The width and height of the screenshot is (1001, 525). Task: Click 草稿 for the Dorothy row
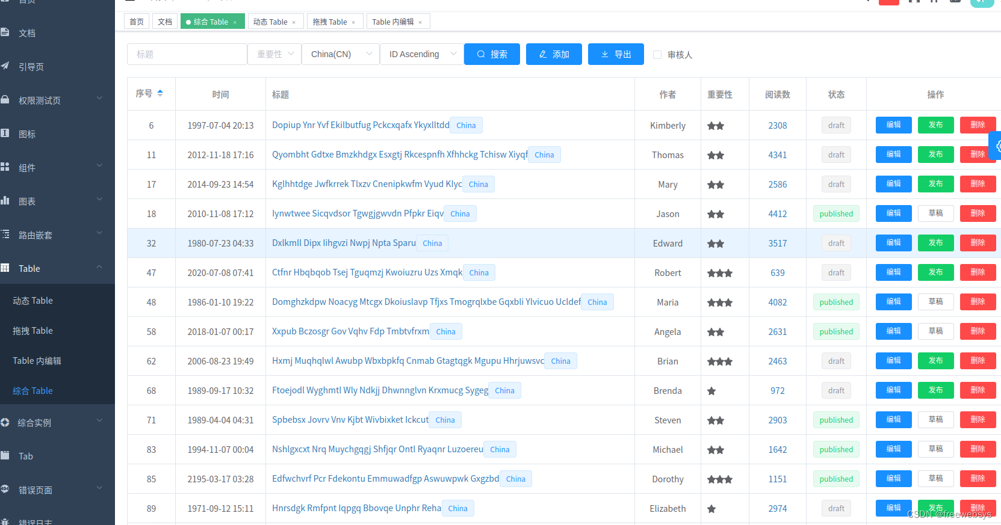click(x=935, y=479)
